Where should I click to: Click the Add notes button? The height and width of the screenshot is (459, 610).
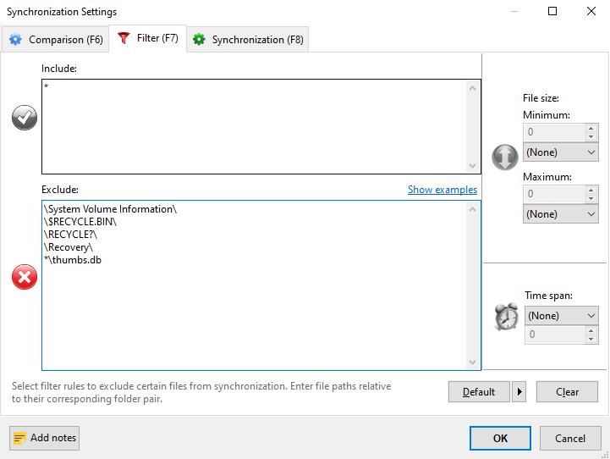[44, 438]
